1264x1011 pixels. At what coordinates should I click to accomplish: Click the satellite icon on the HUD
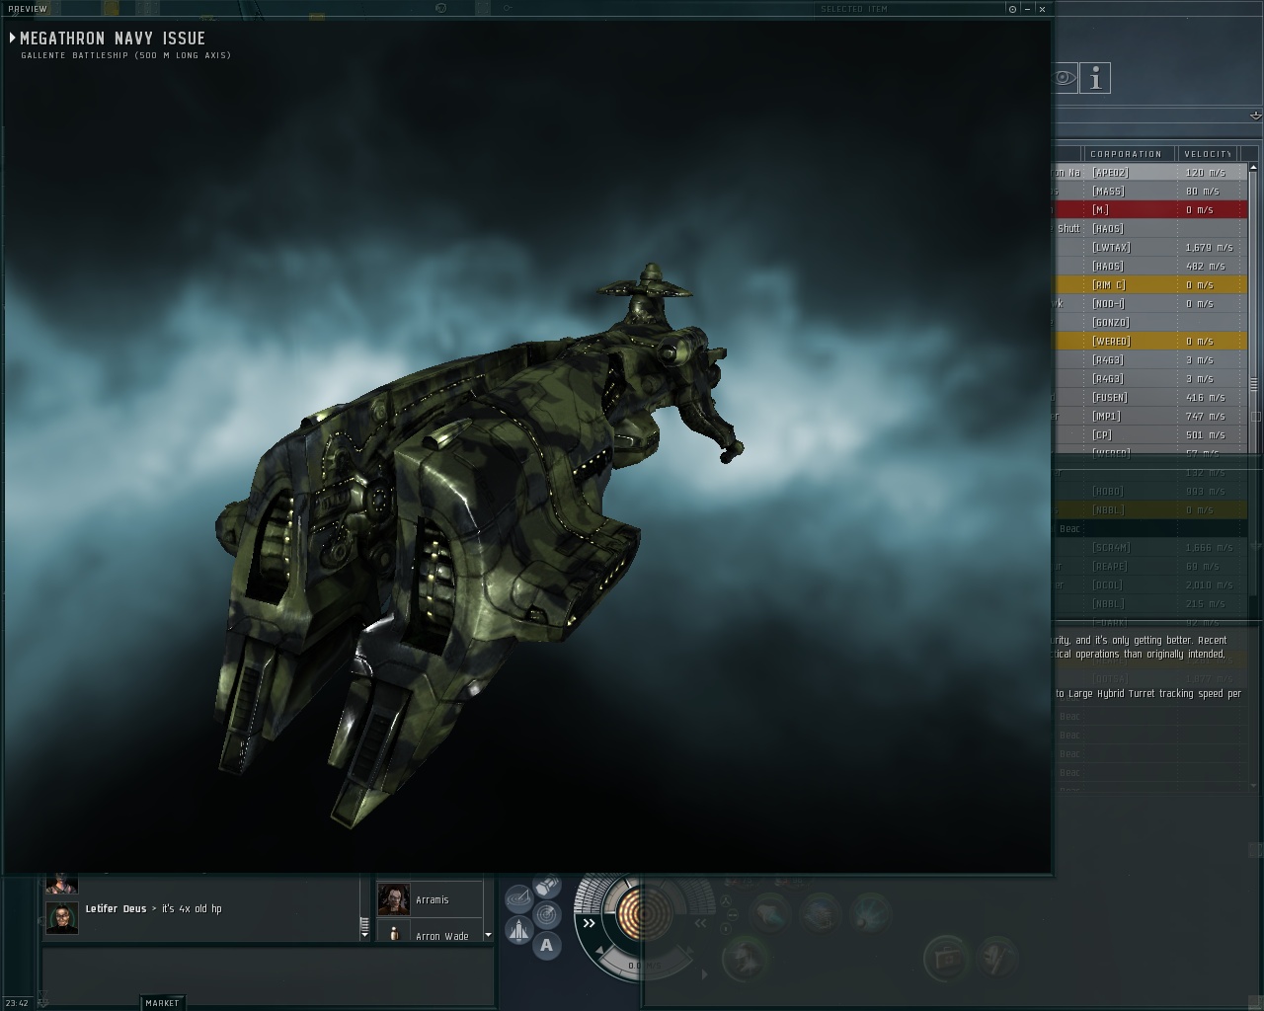[x=547, y=886]
